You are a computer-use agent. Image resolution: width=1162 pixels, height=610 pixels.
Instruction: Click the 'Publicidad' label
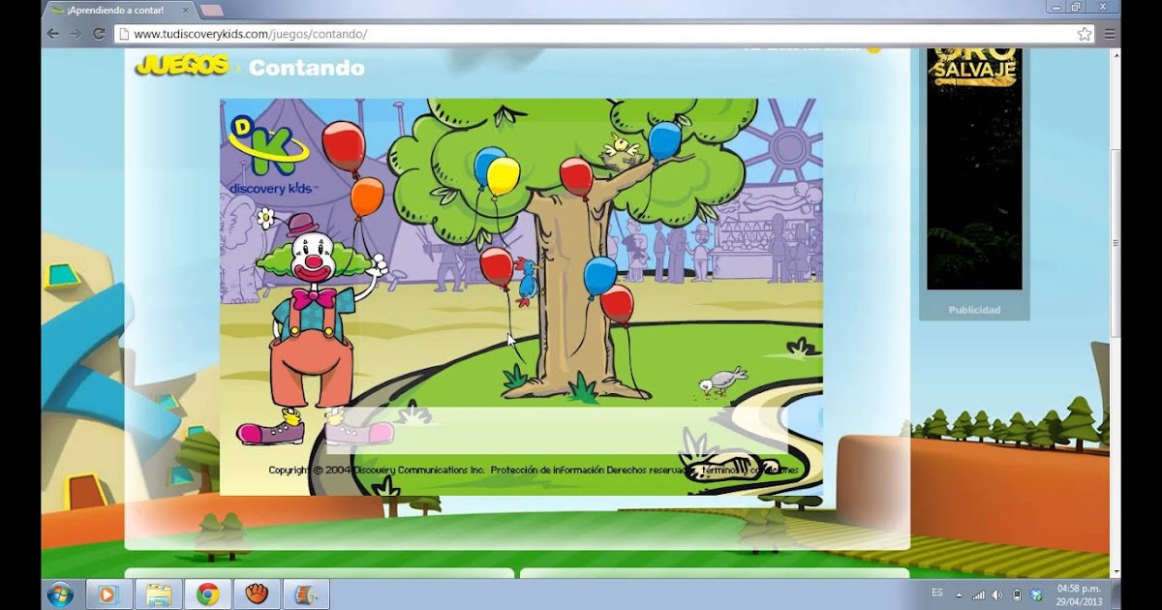(x=974, y=310)
